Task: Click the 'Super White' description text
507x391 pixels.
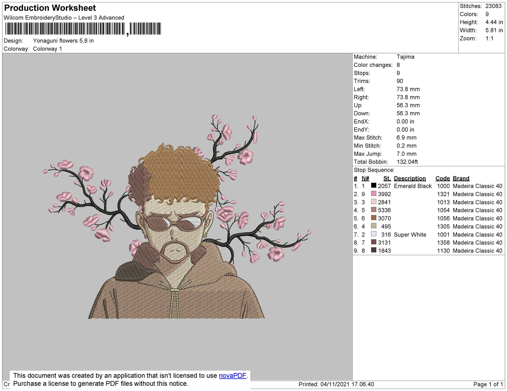Action: 410,235
